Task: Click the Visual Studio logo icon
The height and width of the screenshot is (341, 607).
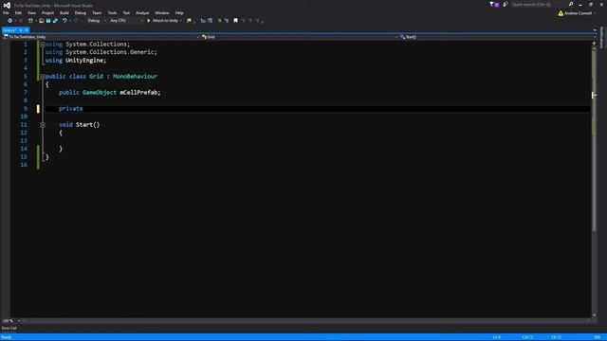Action: [x=7, y=5]
